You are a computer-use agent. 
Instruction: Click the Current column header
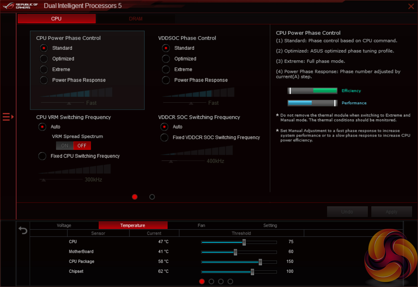pos(154,233)
